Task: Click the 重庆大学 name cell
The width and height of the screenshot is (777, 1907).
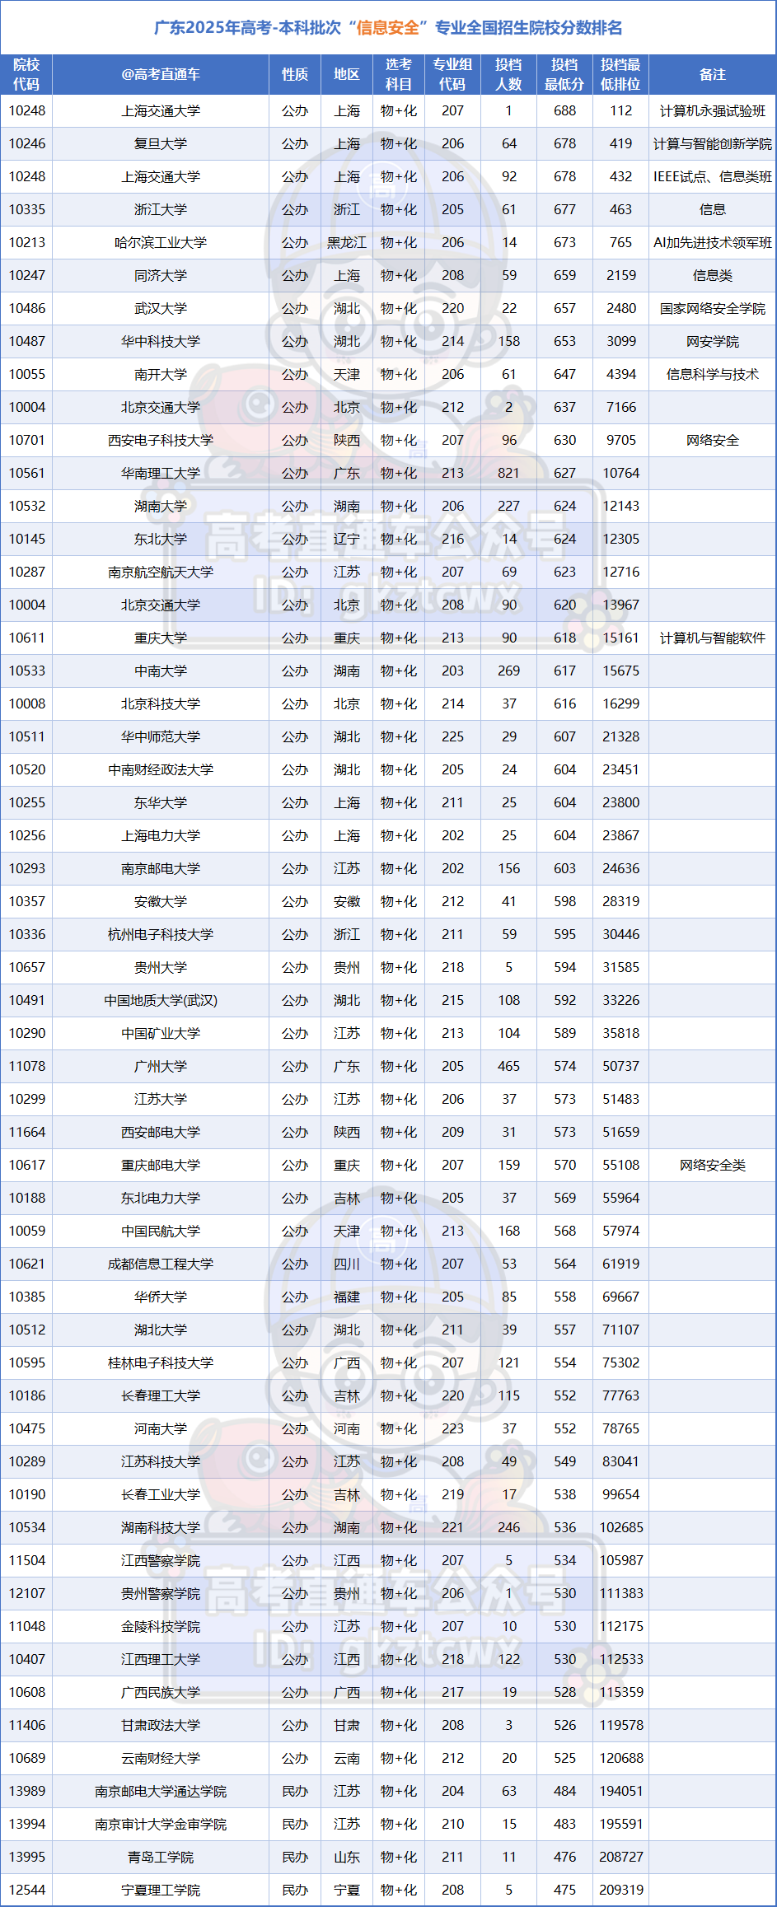Action: (x=161, y=638)
